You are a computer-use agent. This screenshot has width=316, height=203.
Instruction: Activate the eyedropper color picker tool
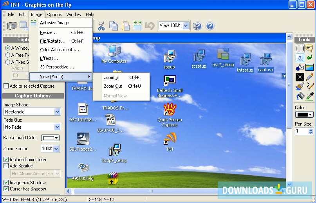point(309,96)
